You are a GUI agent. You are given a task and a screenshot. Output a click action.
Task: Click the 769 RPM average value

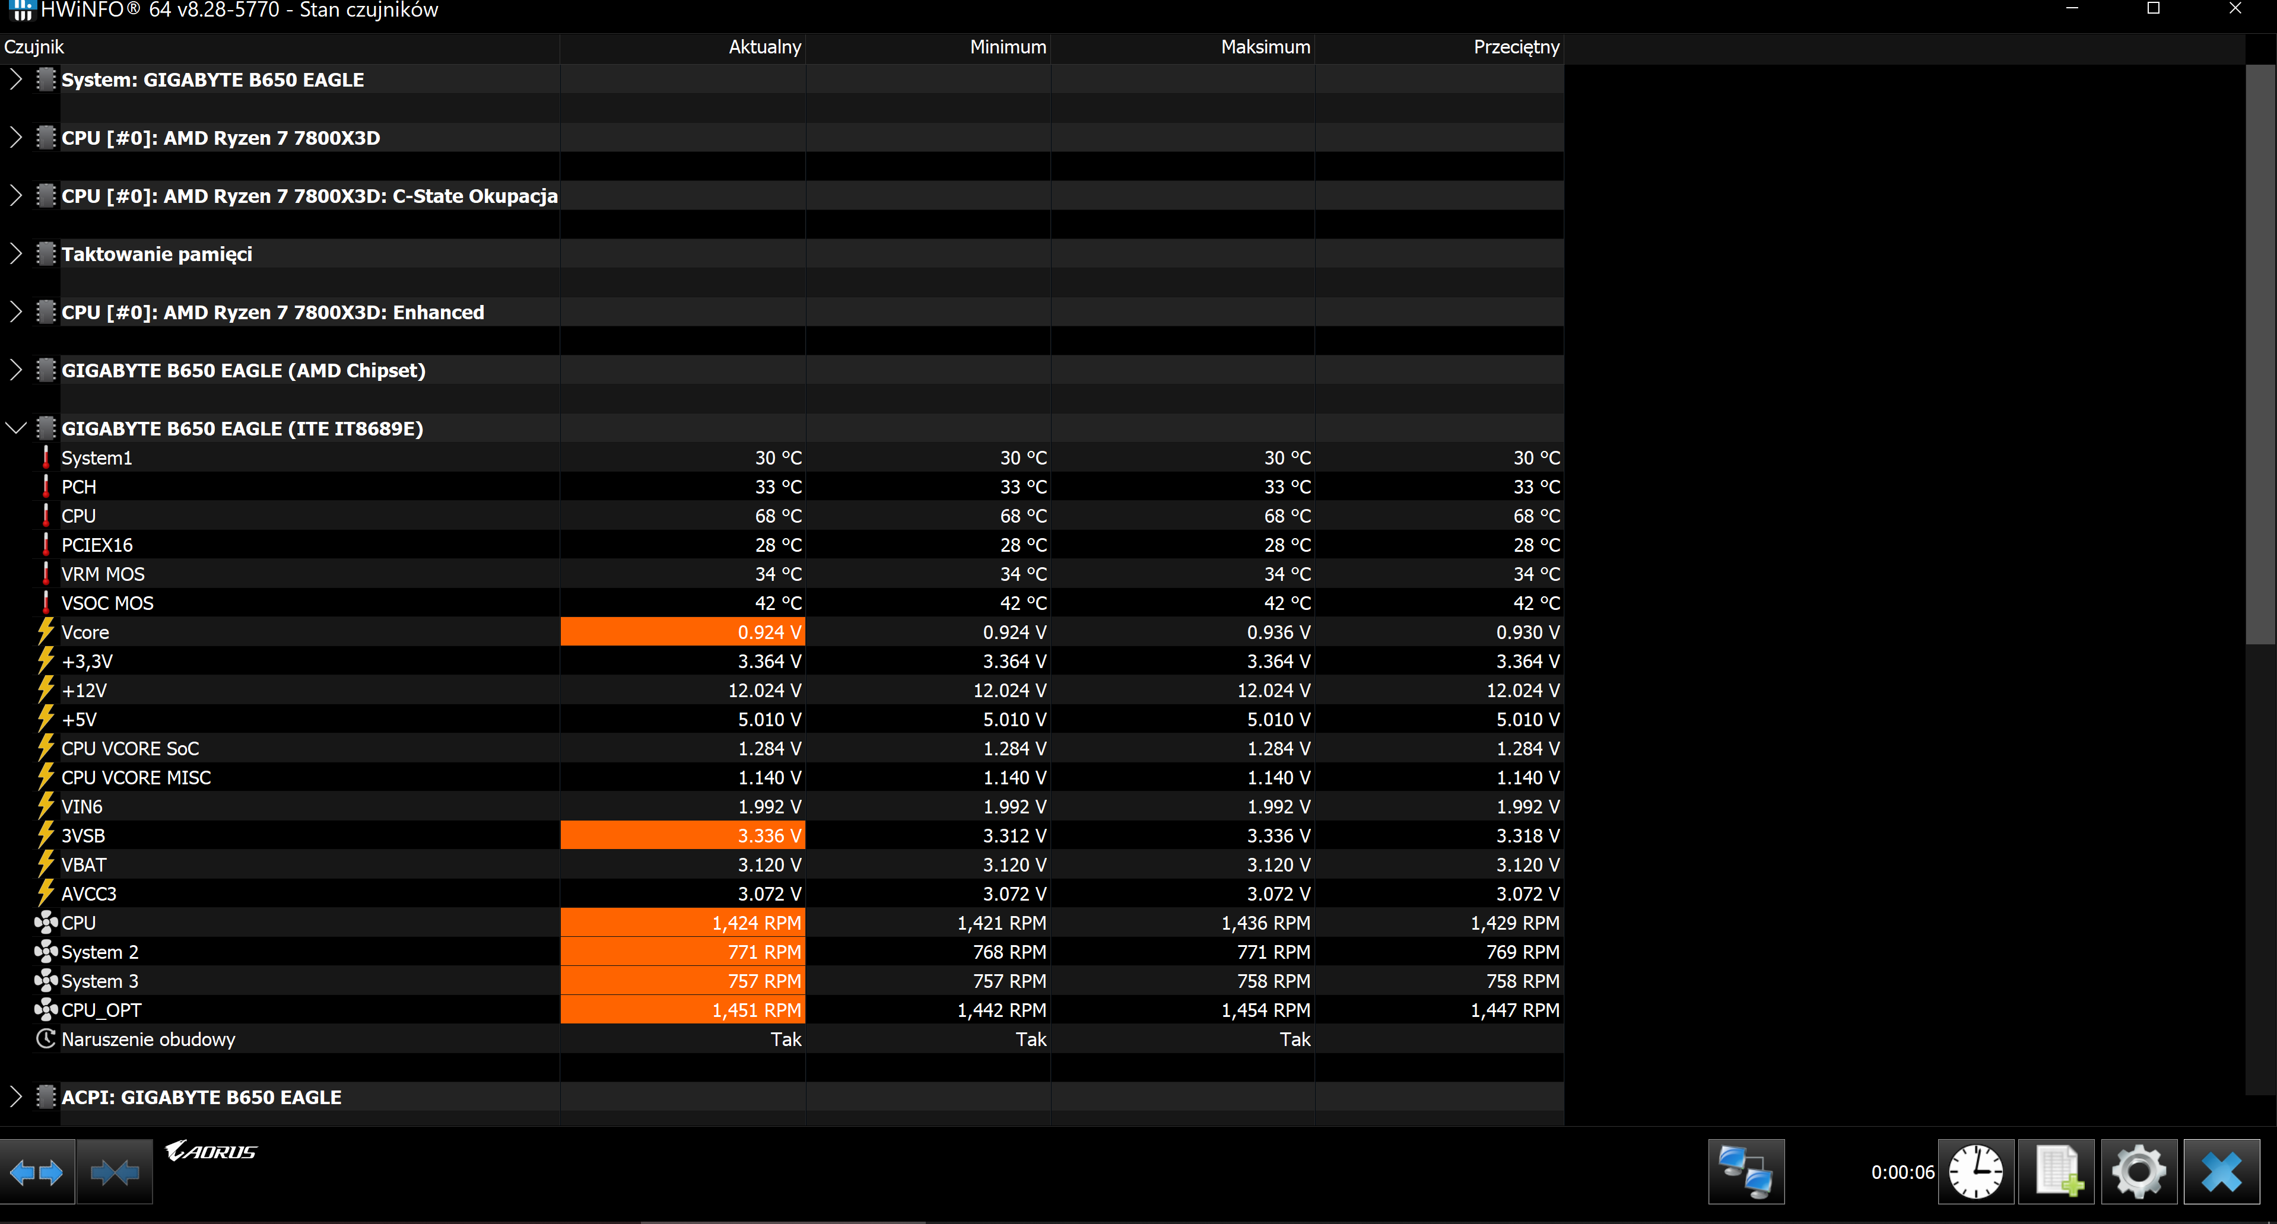point(1523,951)
